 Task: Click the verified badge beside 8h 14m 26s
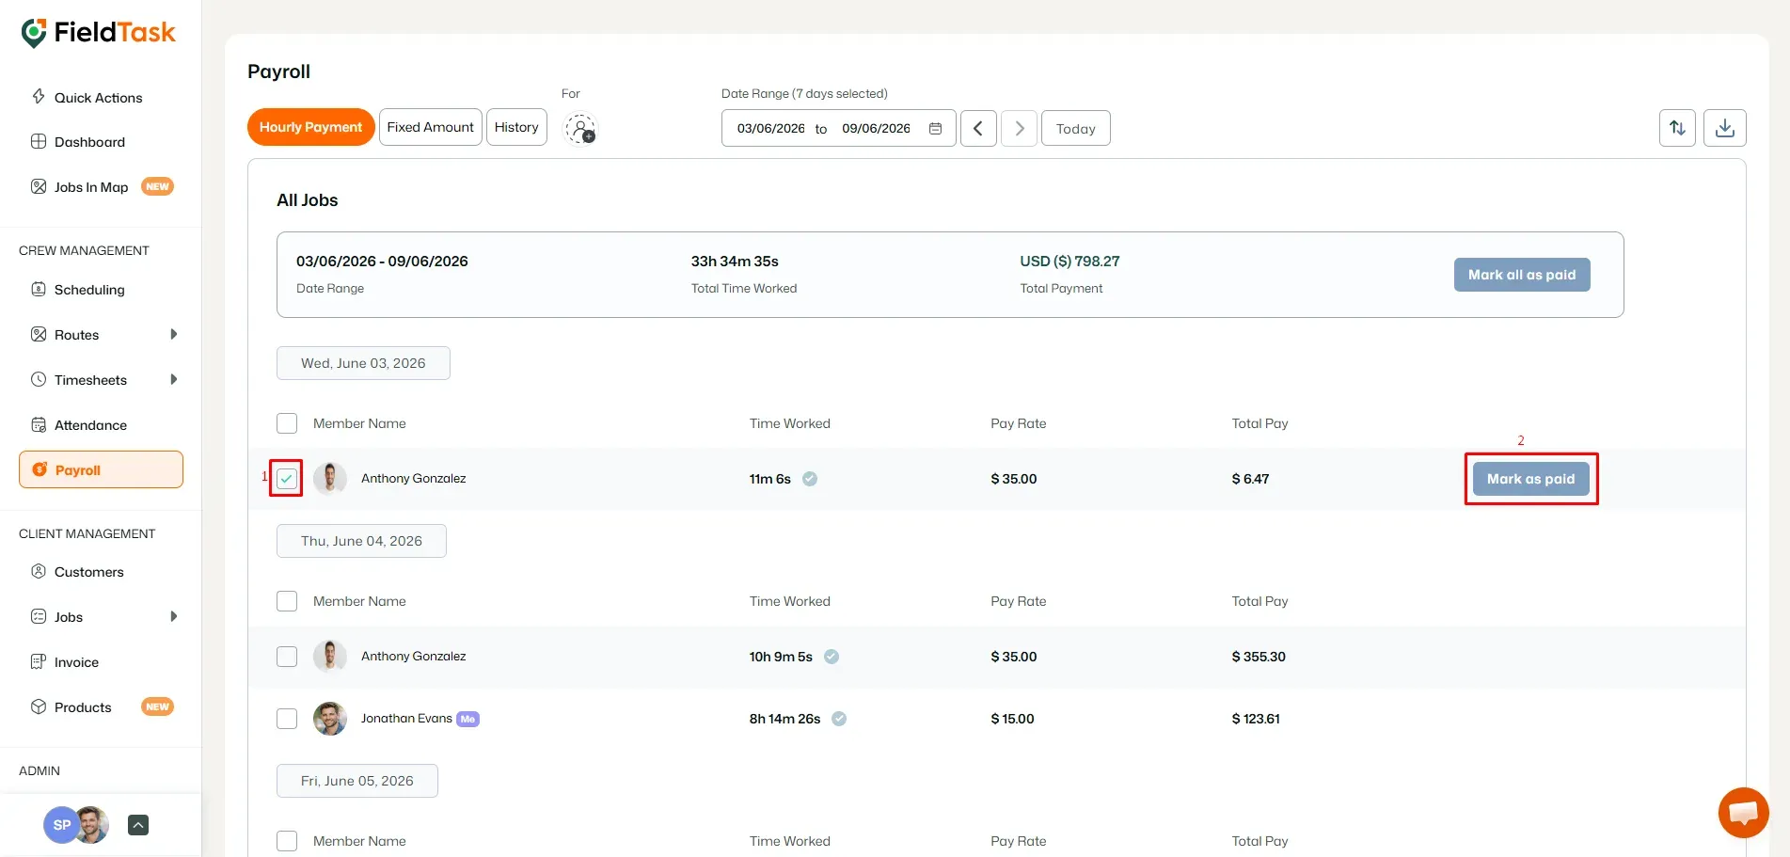point(839,719)
